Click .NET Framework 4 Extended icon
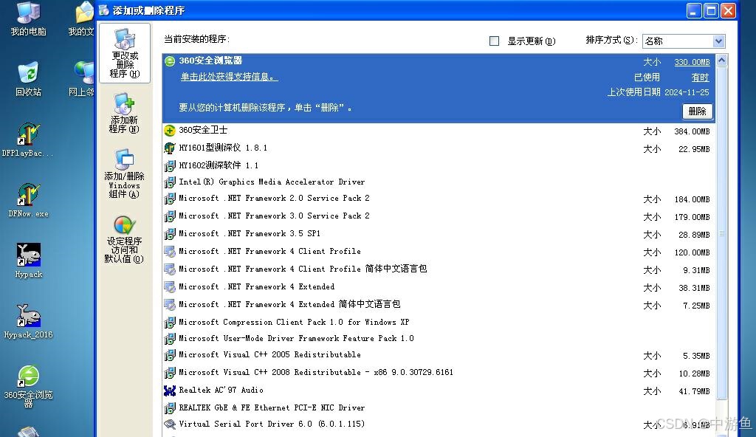Viewport: 756px width, 437px height. pos(170,287)
